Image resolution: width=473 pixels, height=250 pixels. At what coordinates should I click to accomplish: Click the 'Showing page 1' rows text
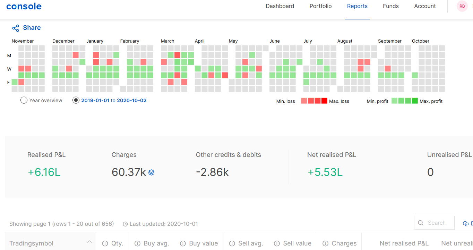point(61,224)
